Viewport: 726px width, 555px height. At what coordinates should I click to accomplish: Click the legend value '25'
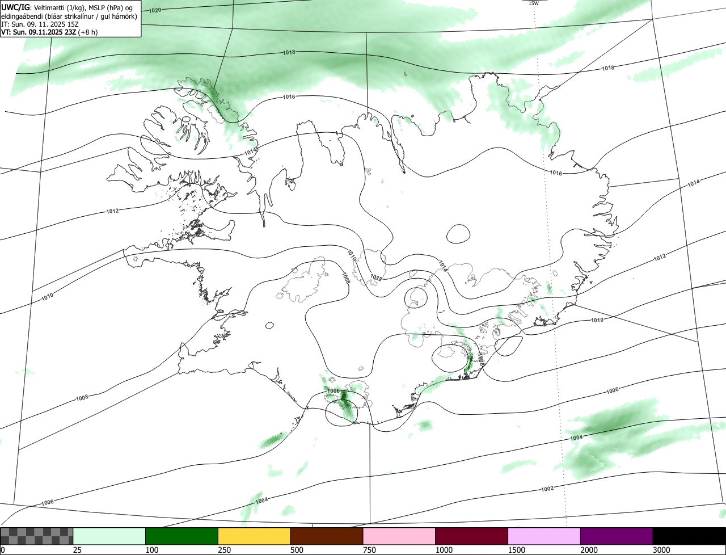(x=78, y=550)
